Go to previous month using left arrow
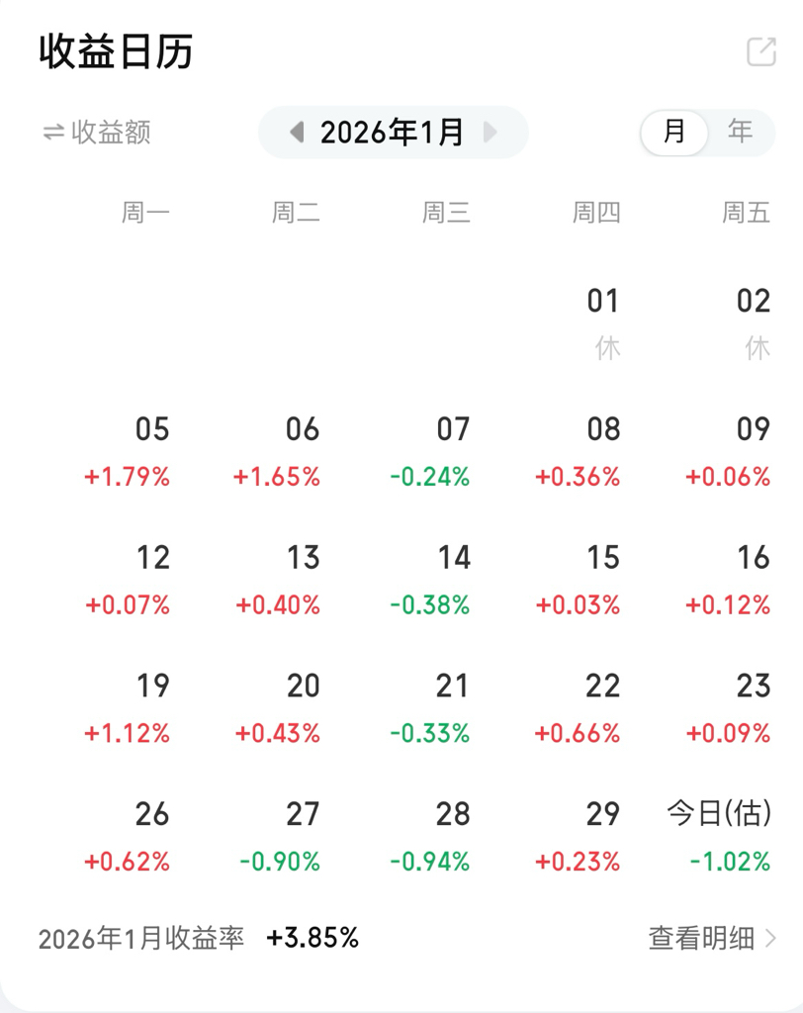The image size is (803, 1013). pos(296,132)
